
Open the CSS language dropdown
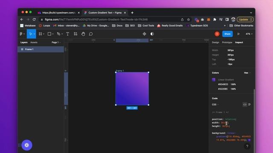215,105
